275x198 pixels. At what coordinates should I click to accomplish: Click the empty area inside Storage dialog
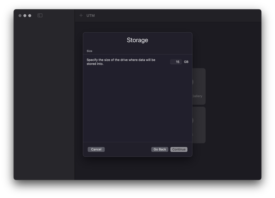pyautogui.click(x=137, y=104)
